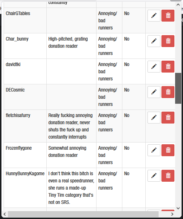183x219 pixels.
Task: Delete davidtki using the trash icon
Action: pos(168,67)
